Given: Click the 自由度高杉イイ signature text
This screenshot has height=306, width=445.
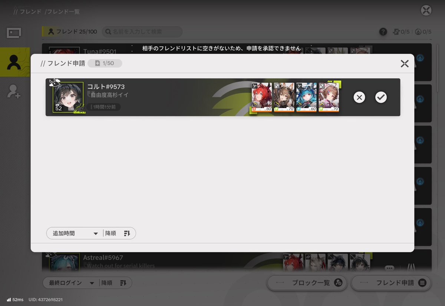Looking at the screenshot, I should pos(109,95).
